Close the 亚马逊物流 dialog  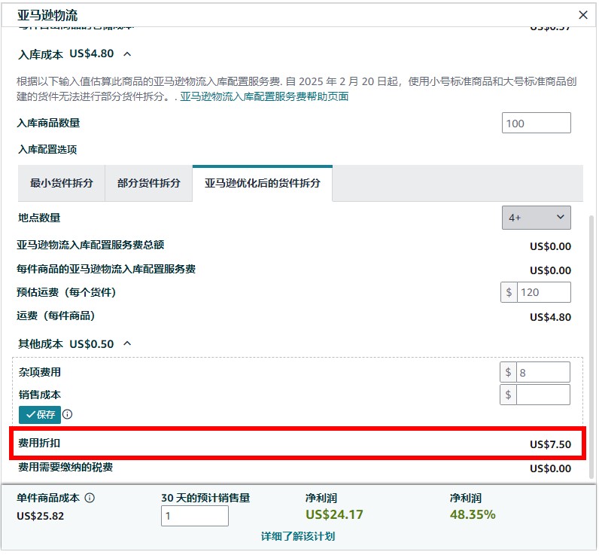click(x=582, y=15)
